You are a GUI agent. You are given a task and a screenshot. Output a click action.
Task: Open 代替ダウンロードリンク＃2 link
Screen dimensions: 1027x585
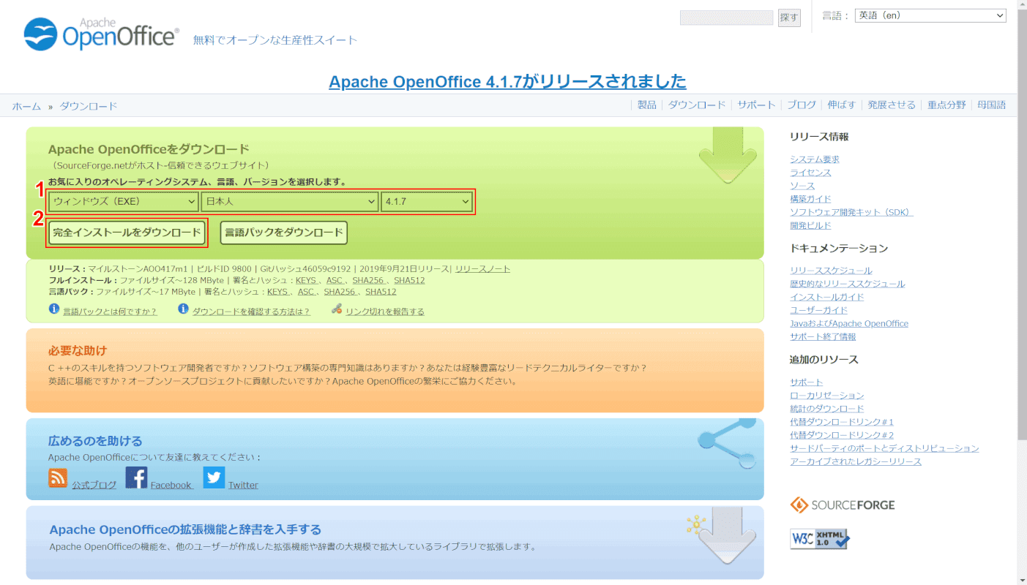click(x=842, y=435)
